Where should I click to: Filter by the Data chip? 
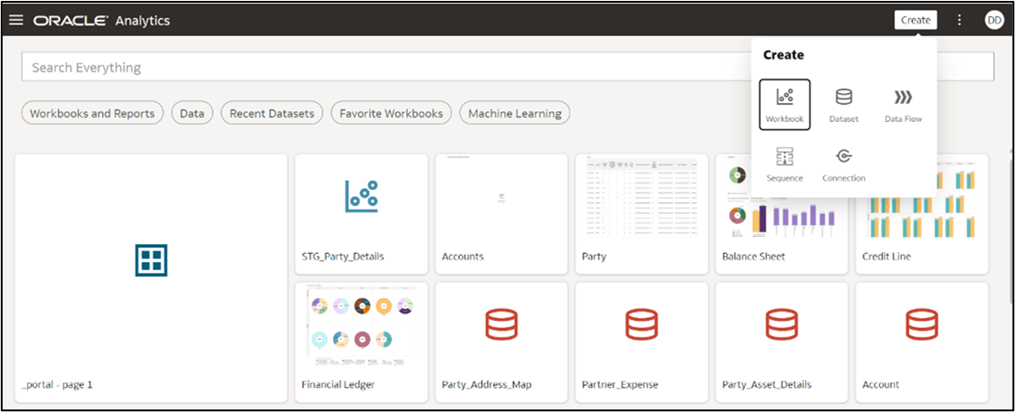click(193, 113)
